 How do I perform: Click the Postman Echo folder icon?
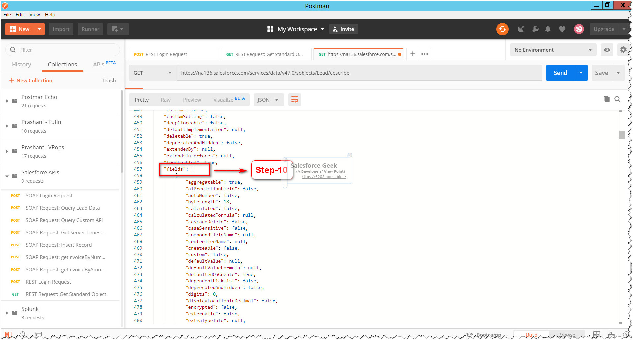point(14,101)
